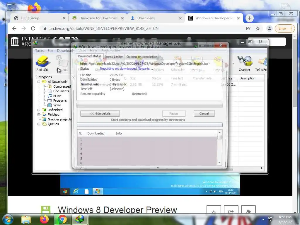Select Grabber projects in the tree
Image resolution: width=300 pixels, height=225 pixels.
(59, 119)
